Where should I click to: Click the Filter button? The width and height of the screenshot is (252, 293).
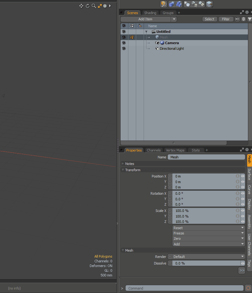[226, 19]
